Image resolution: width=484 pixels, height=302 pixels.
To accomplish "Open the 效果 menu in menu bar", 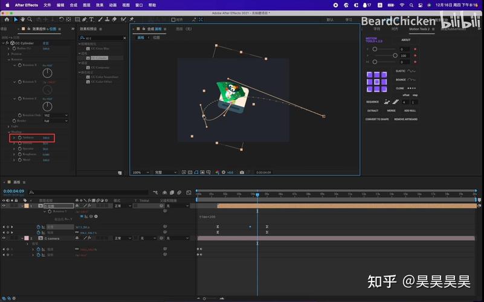I will (x=99, y=5).
